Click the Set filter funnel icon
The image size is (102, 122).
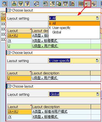[x=27, y=4]
